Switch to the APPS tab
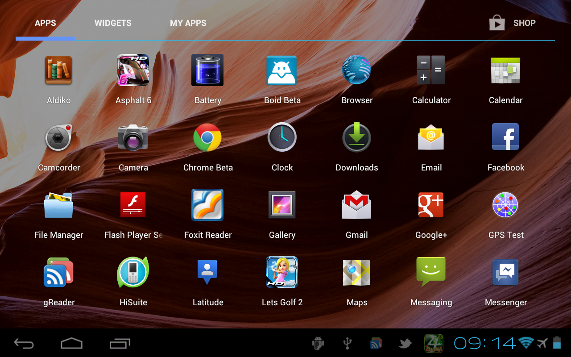The width and height of the screenshot is (571, 357). point(46,23)
